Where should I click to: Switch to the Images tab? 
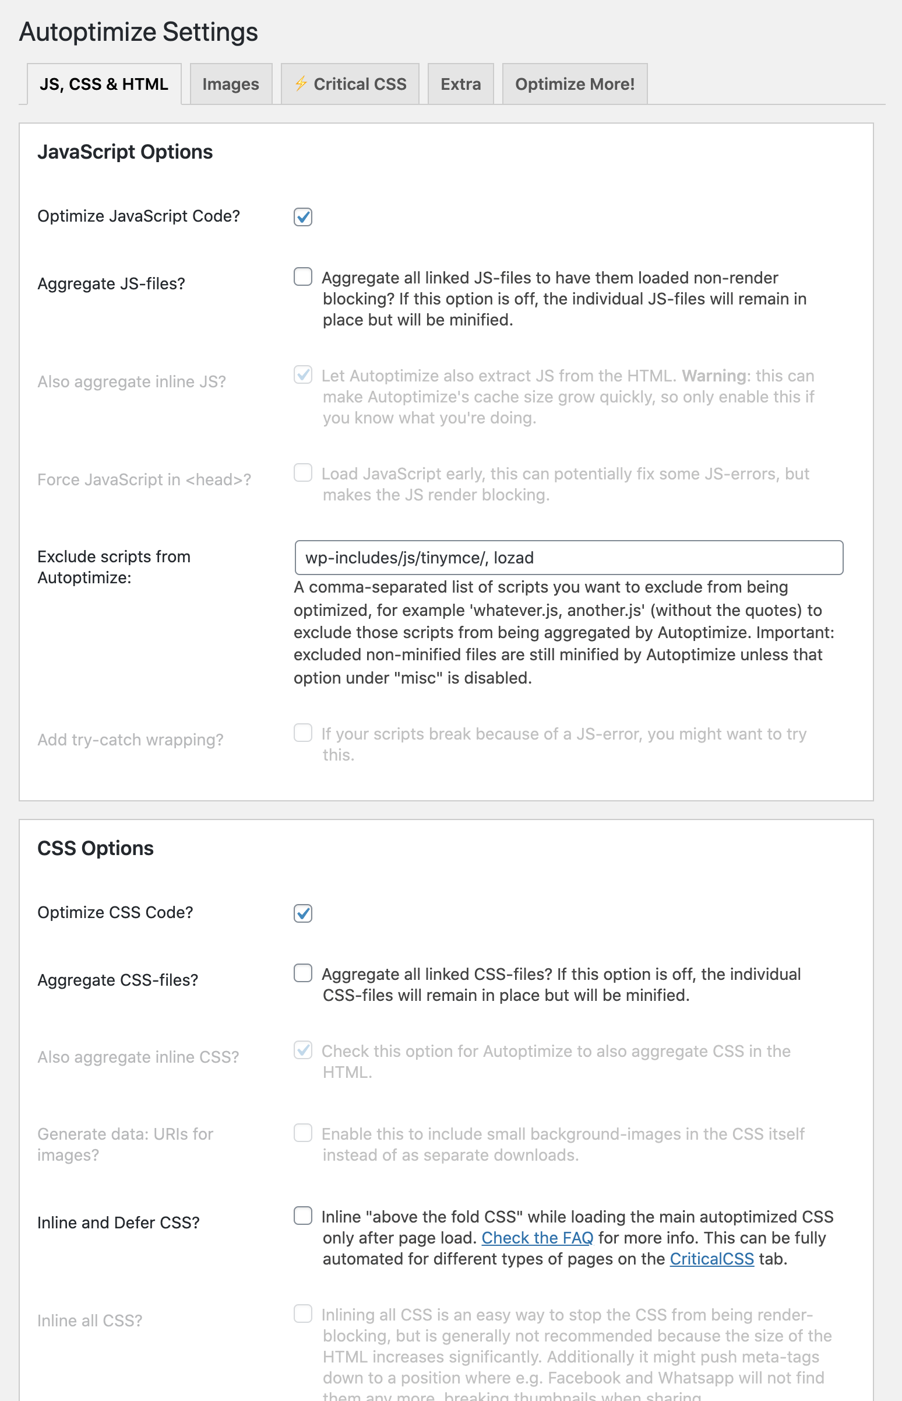[x=231, y=84]
